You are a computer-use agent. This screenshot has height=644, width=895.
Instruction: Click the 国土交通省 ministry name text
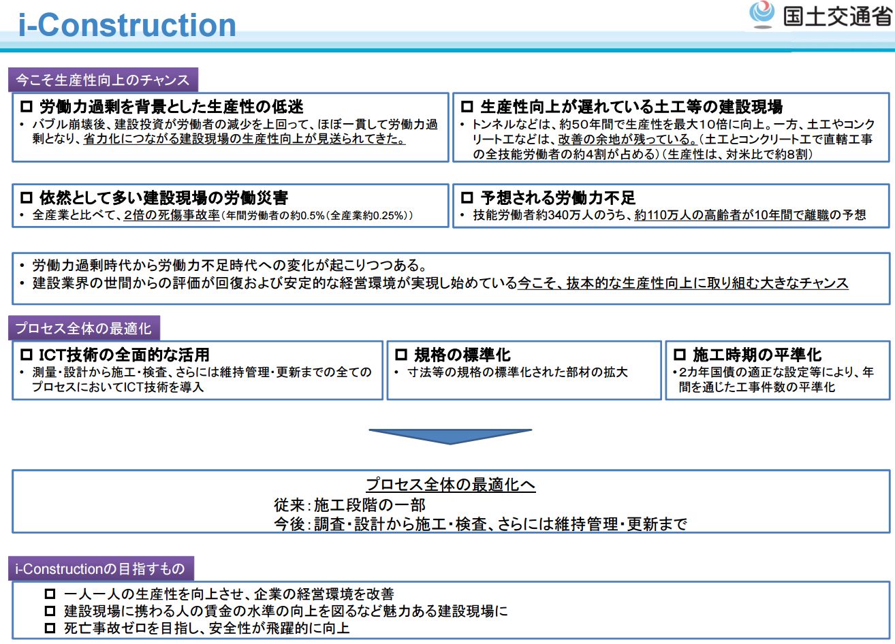coord(836,15)
